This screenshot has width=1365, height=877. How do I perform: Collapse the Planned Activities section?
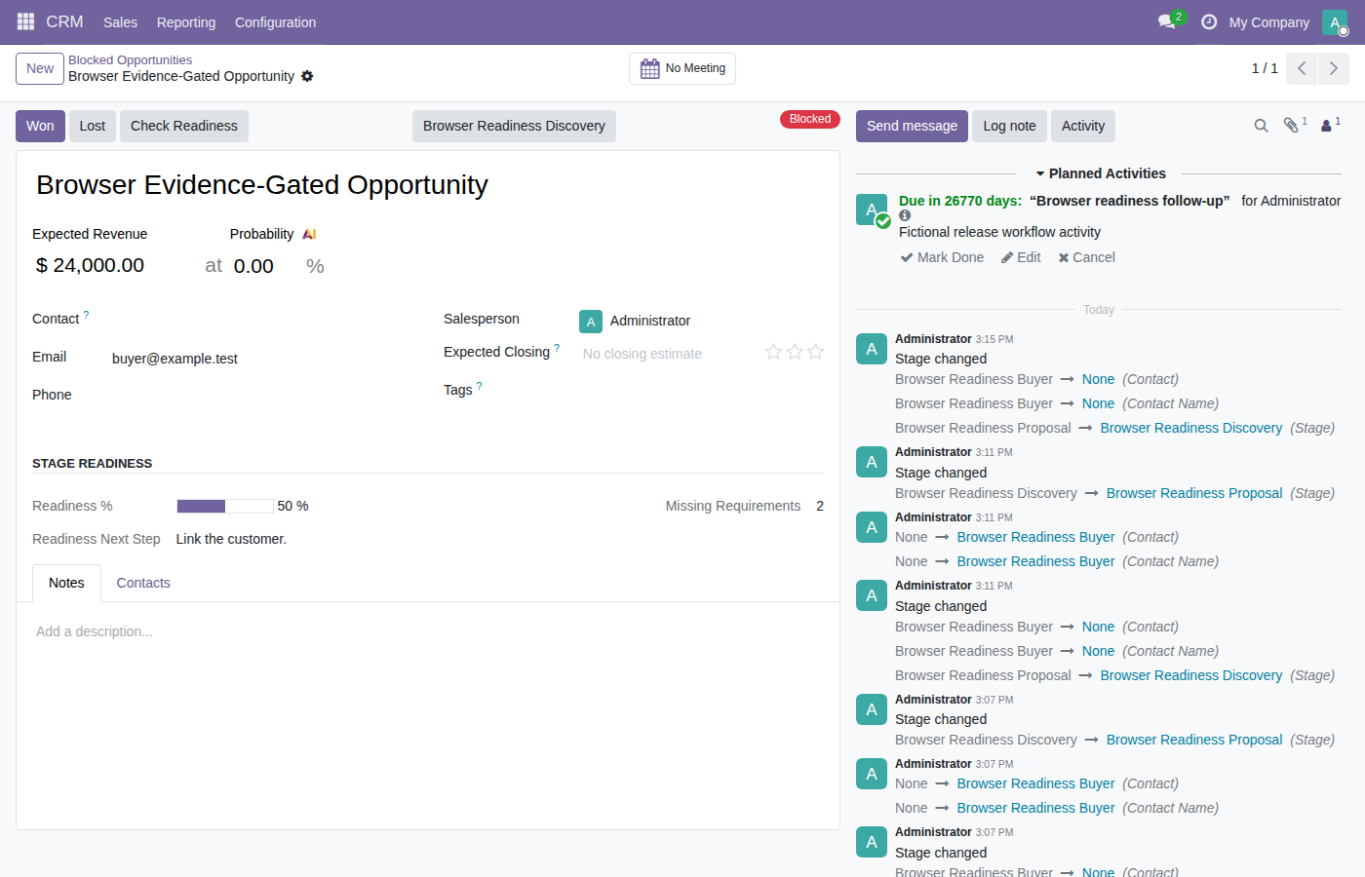(x=1099, y=173)
